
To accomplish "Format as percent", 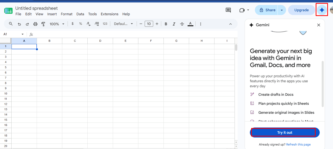I will click(81, 24).
